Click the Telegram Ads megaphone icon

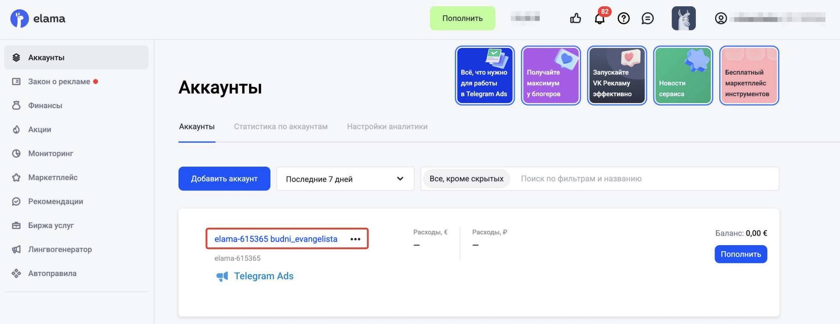(x=222, y=277)
